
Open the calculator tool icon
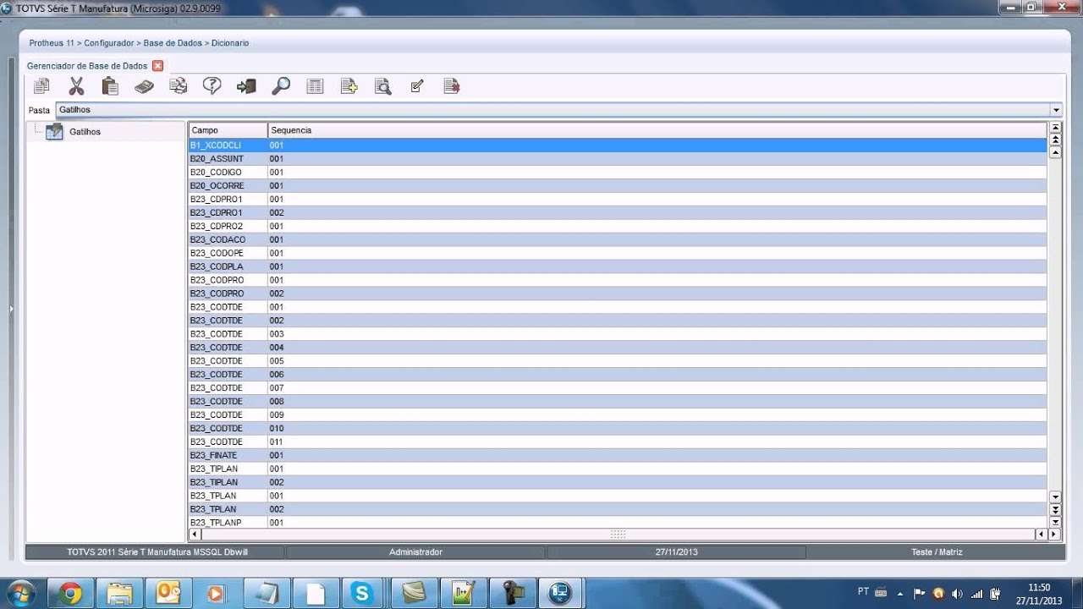pos(144,86)
